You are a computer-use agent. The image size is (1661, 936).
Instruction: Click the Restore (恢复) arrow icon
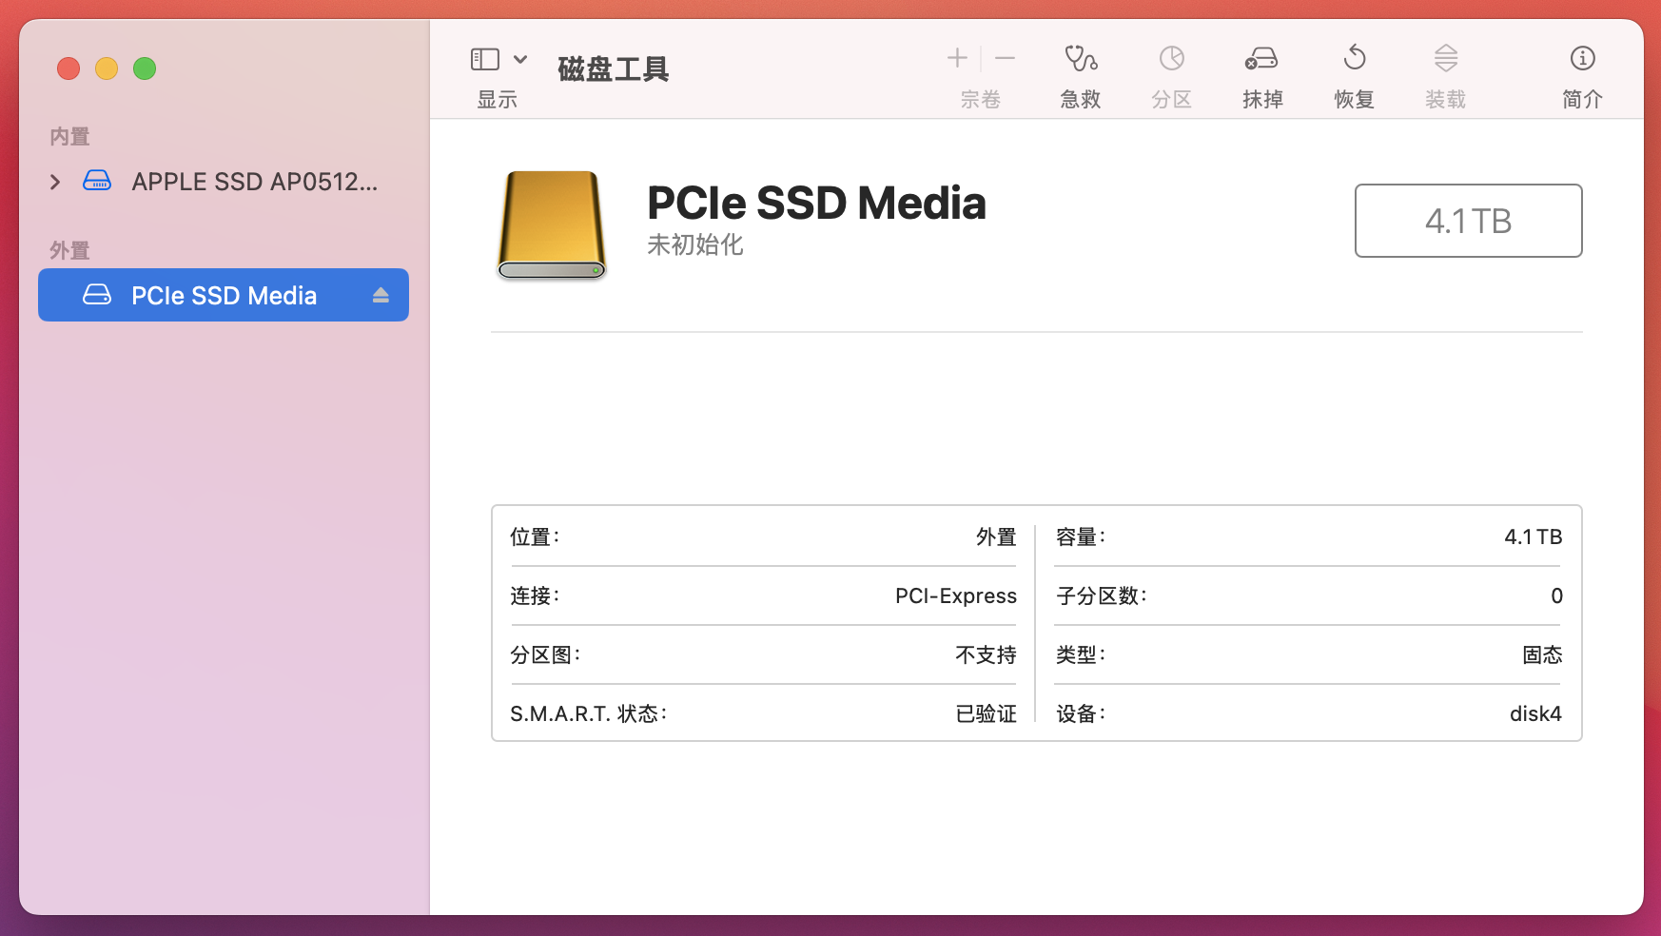1354,59
